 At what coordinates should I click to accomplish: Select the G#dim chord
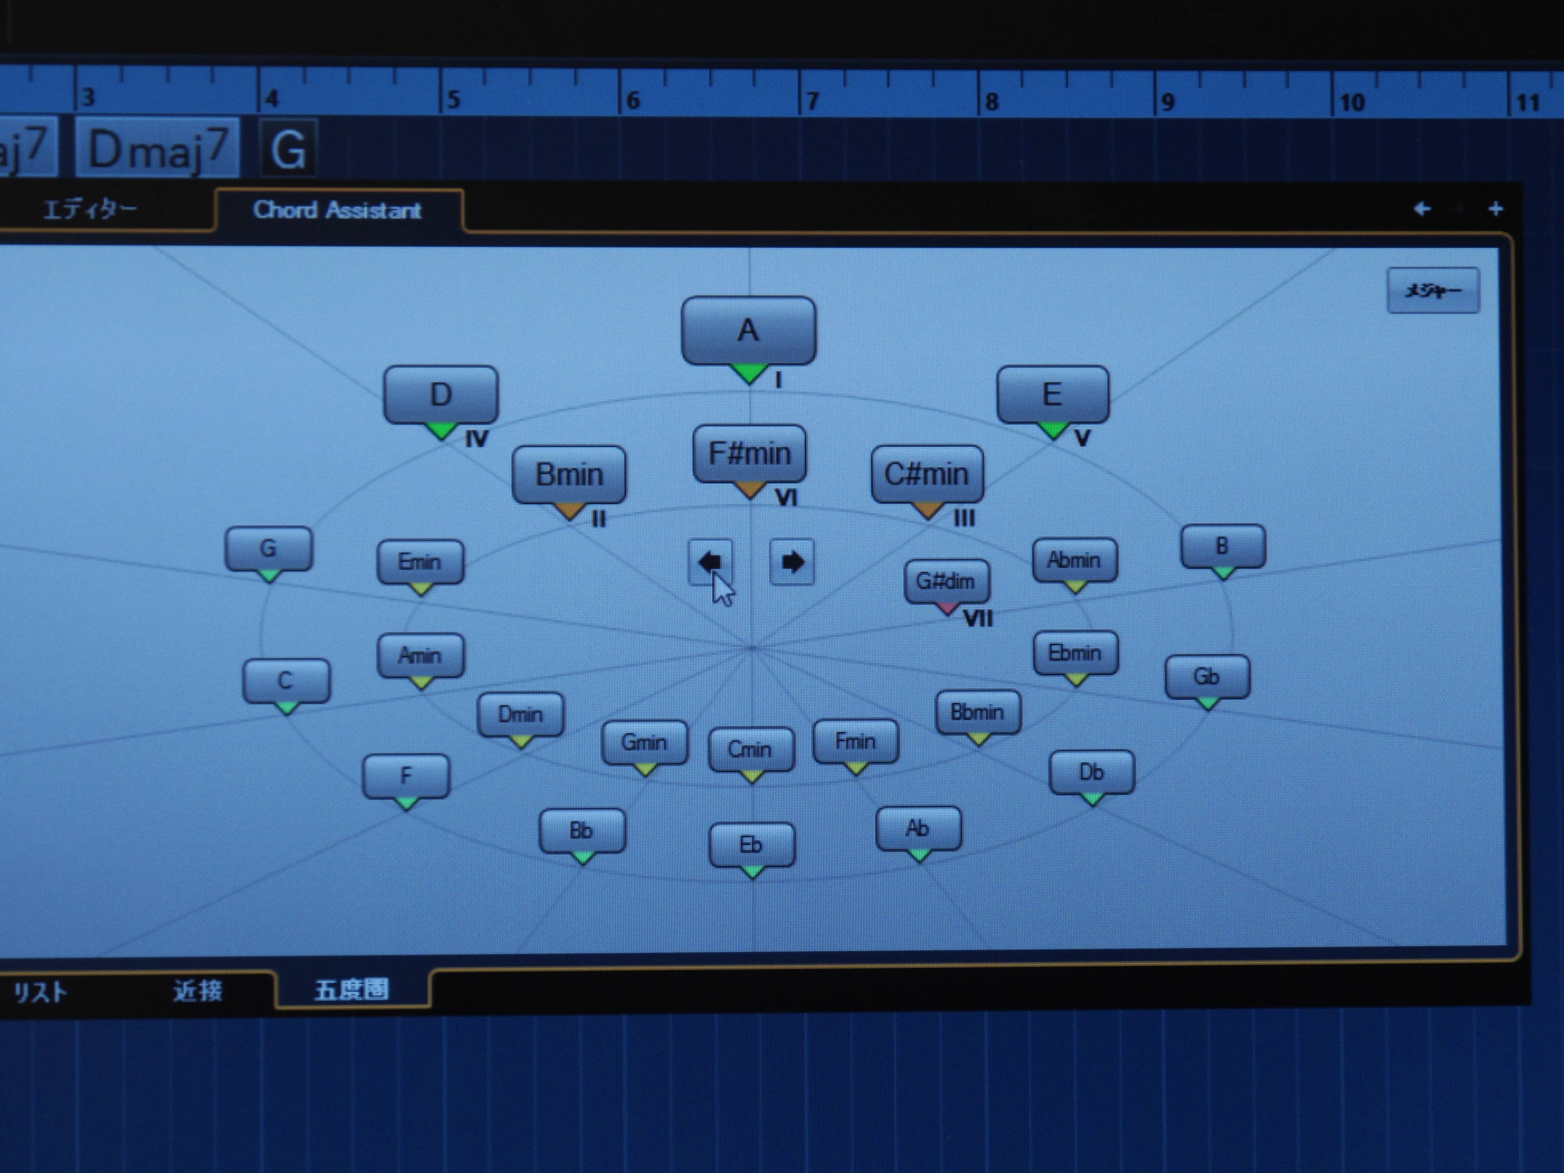pos(947,582)
